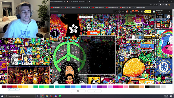The width and height of the screenshot is (174, 98).
Task: Open the Rich Wilde bookmark
Action: pyautogui.click(x=140, y=8)
